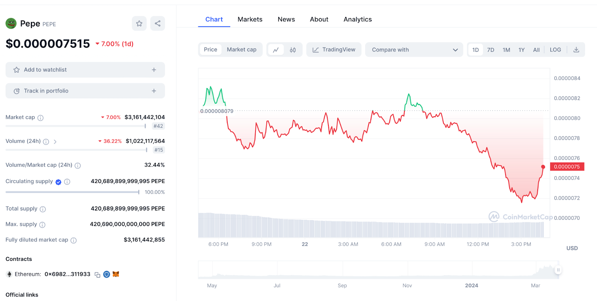The width and height of the screenshot is (597, 301).
Task: Click the star favorite icon beside Pepe
Action: point(139,23)
